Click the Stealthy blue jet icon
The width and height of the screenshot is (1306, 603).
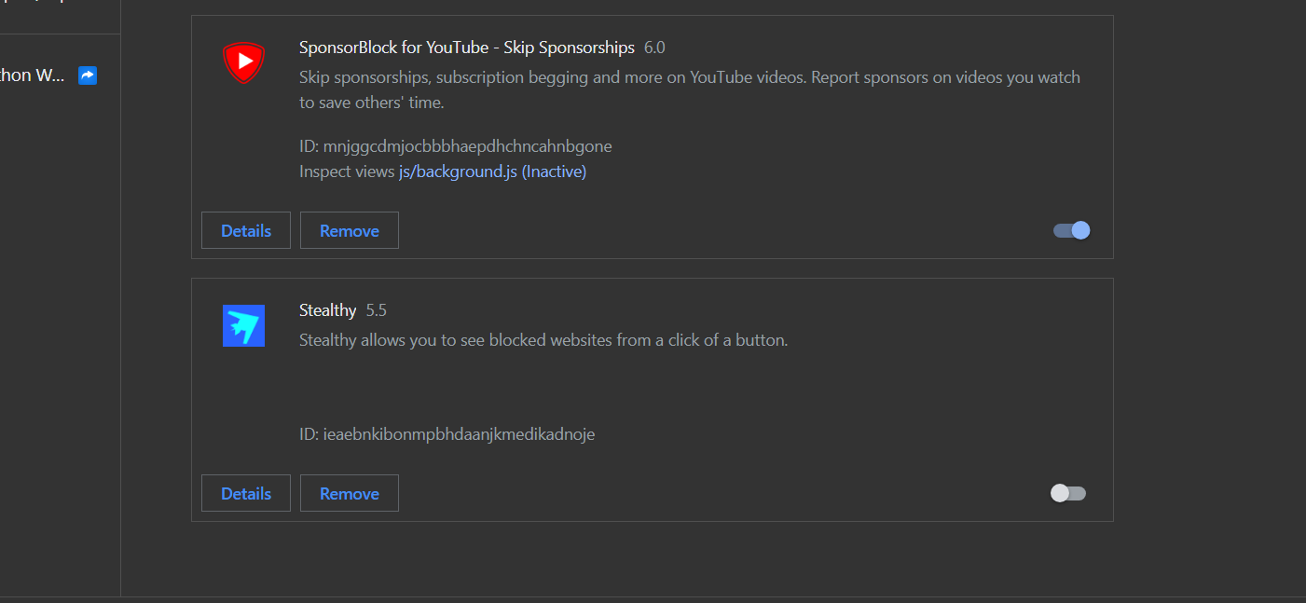coord(243,325)
